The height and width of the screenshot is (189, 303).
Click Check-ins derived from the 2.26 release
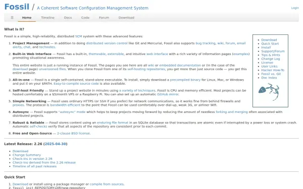pyautogui.click(x=44, y=163)
